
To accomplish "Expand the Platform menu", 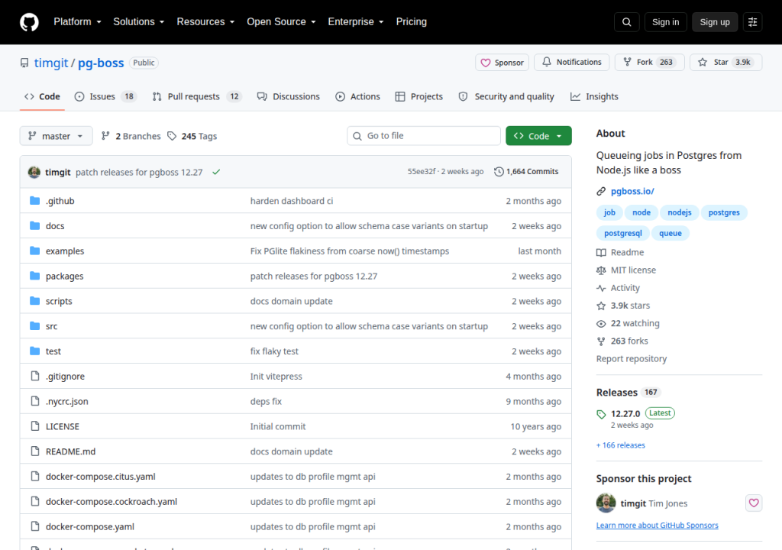I will point(77,22).
